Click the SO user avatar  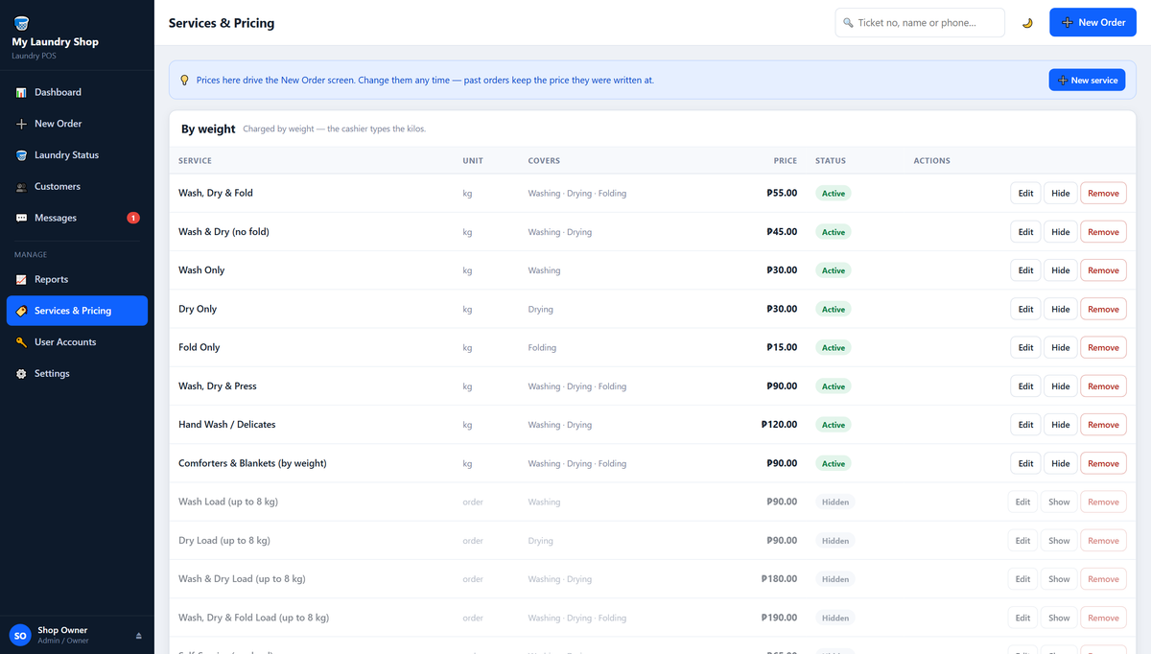tap(20, 635)
